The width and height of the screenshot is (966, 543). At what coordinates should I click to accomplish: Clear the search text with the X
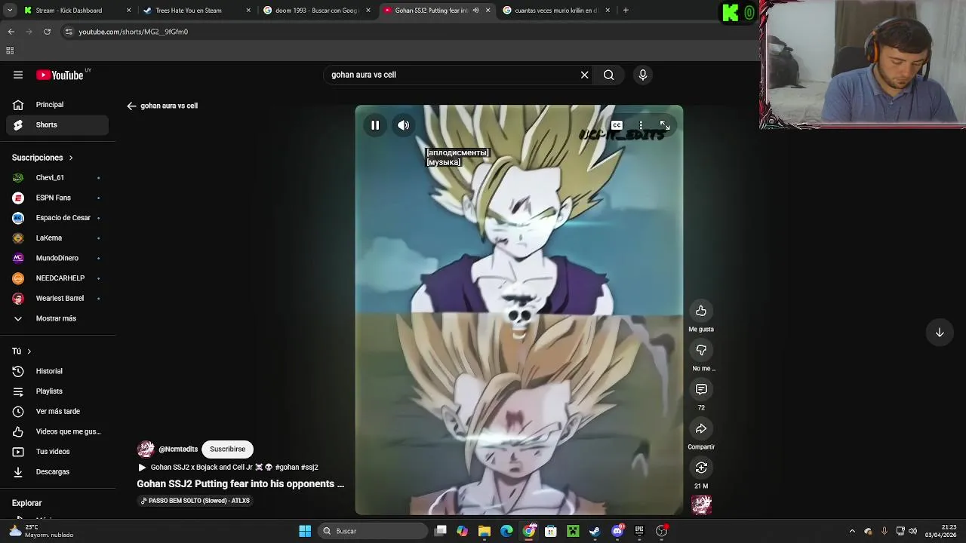[584, 75]
